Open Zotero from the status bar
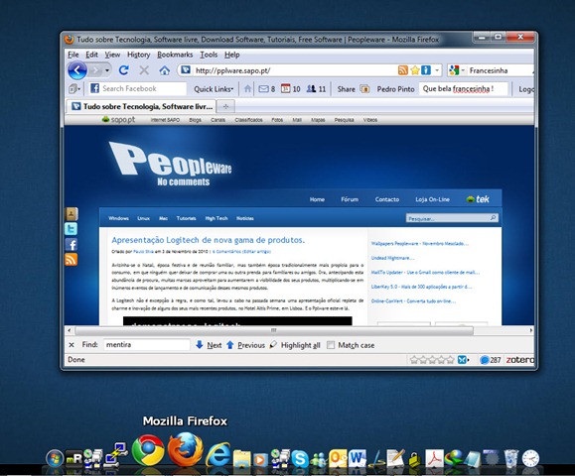The width and height of the screenshot is (575, 476). (x=519, y=360)
